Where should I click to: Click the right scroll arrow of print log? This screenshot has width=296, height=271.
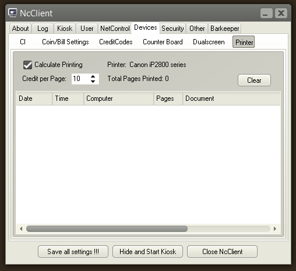click(x=275, y=228)
